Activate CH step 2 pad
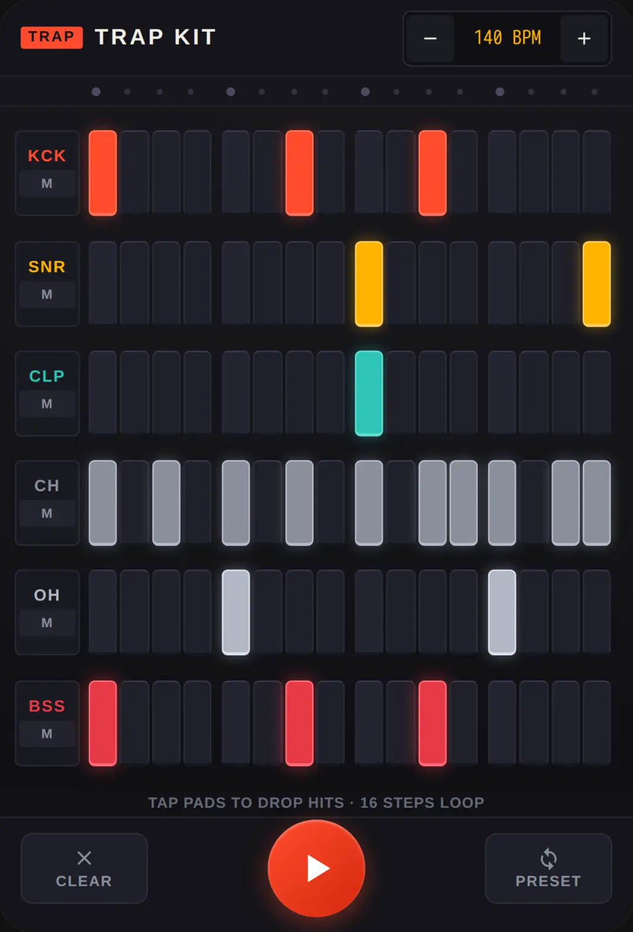 134,503
